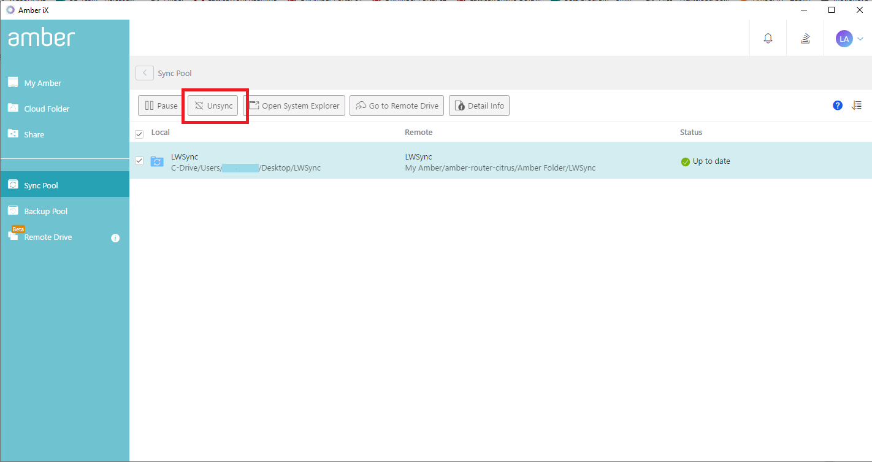The width and height of the screenshot is (872, 462).
Task: Click the green Up to date checkmark
Action: [x=686, y=162]
